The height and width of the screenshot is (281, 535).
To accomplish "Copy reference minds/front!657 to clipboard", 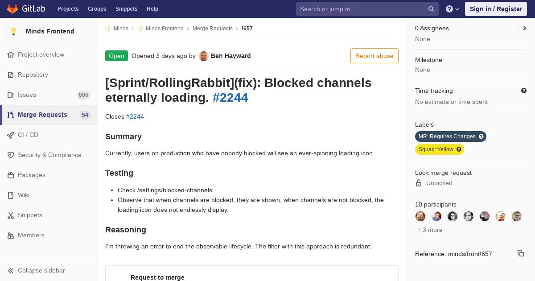I will (x=521, y=253).
